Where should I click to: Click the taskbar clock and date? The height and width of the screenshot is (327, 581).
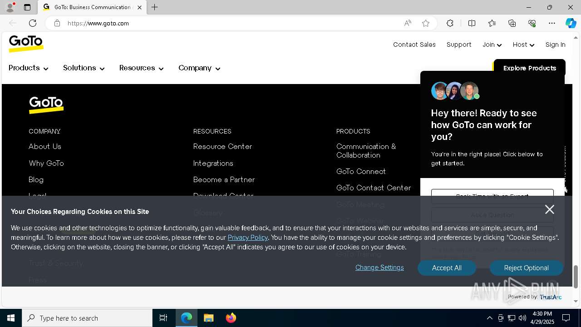pyautogui.click(x=542, y=318)
